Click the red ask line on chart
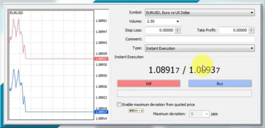 59,59
